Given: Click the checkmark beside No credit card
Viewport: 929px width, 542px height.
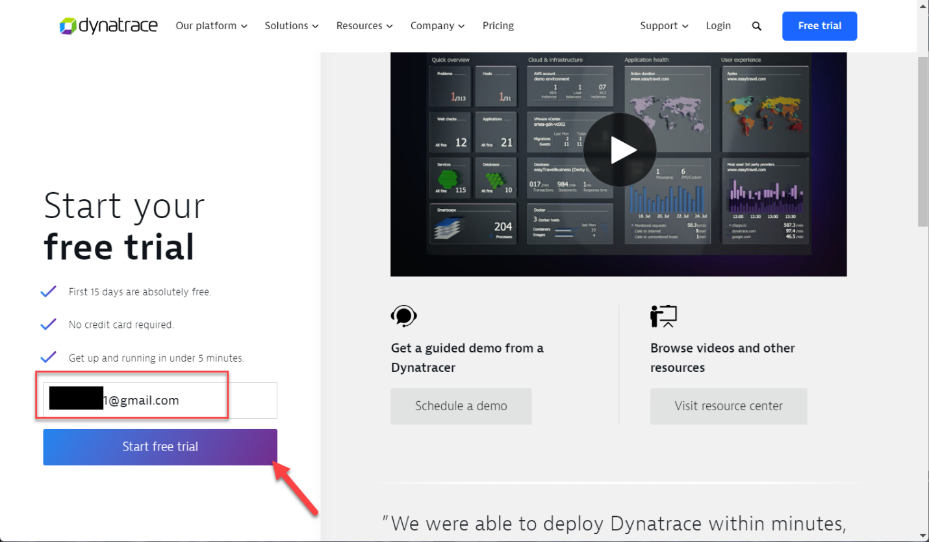Looking at the screenshot, I should tap(49, 325).
